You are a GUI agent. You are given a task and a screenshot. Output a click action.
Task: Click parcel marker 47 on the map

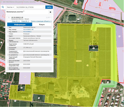(39, 98)
